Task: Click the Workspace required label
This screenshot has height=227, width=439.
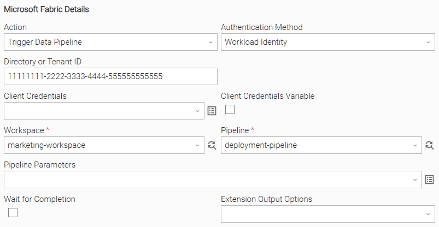Action: point(27,130)
